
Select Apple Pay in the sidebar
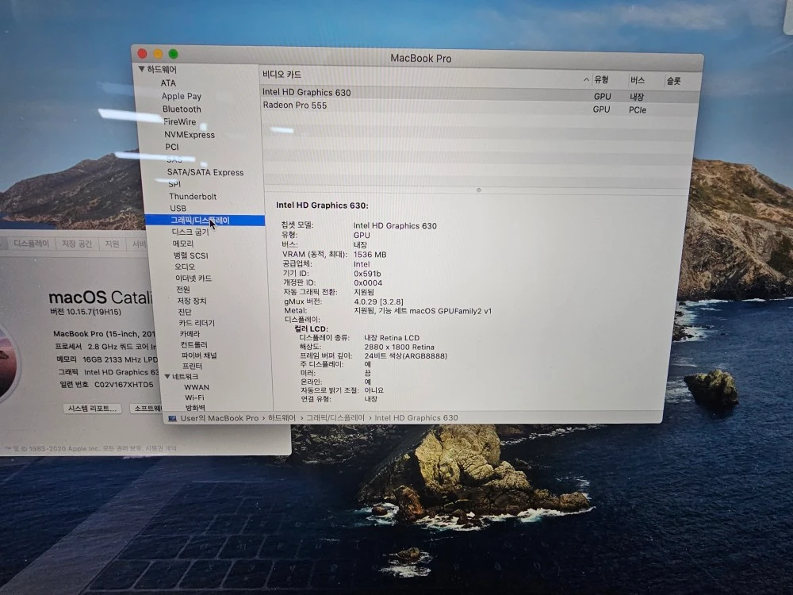(182, 96)
